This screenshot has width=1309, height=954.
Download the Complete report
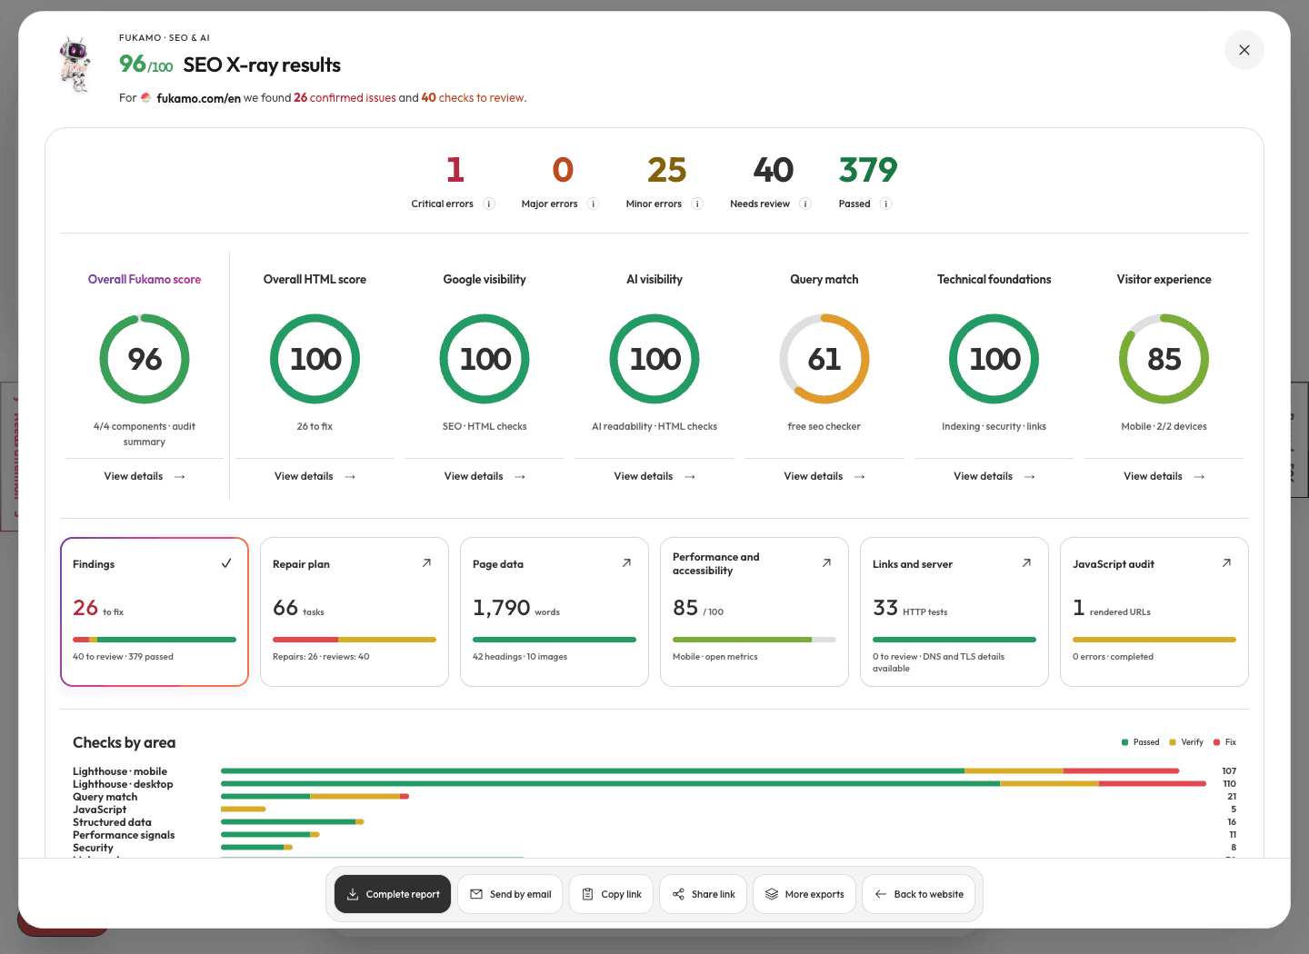[393, 894]
